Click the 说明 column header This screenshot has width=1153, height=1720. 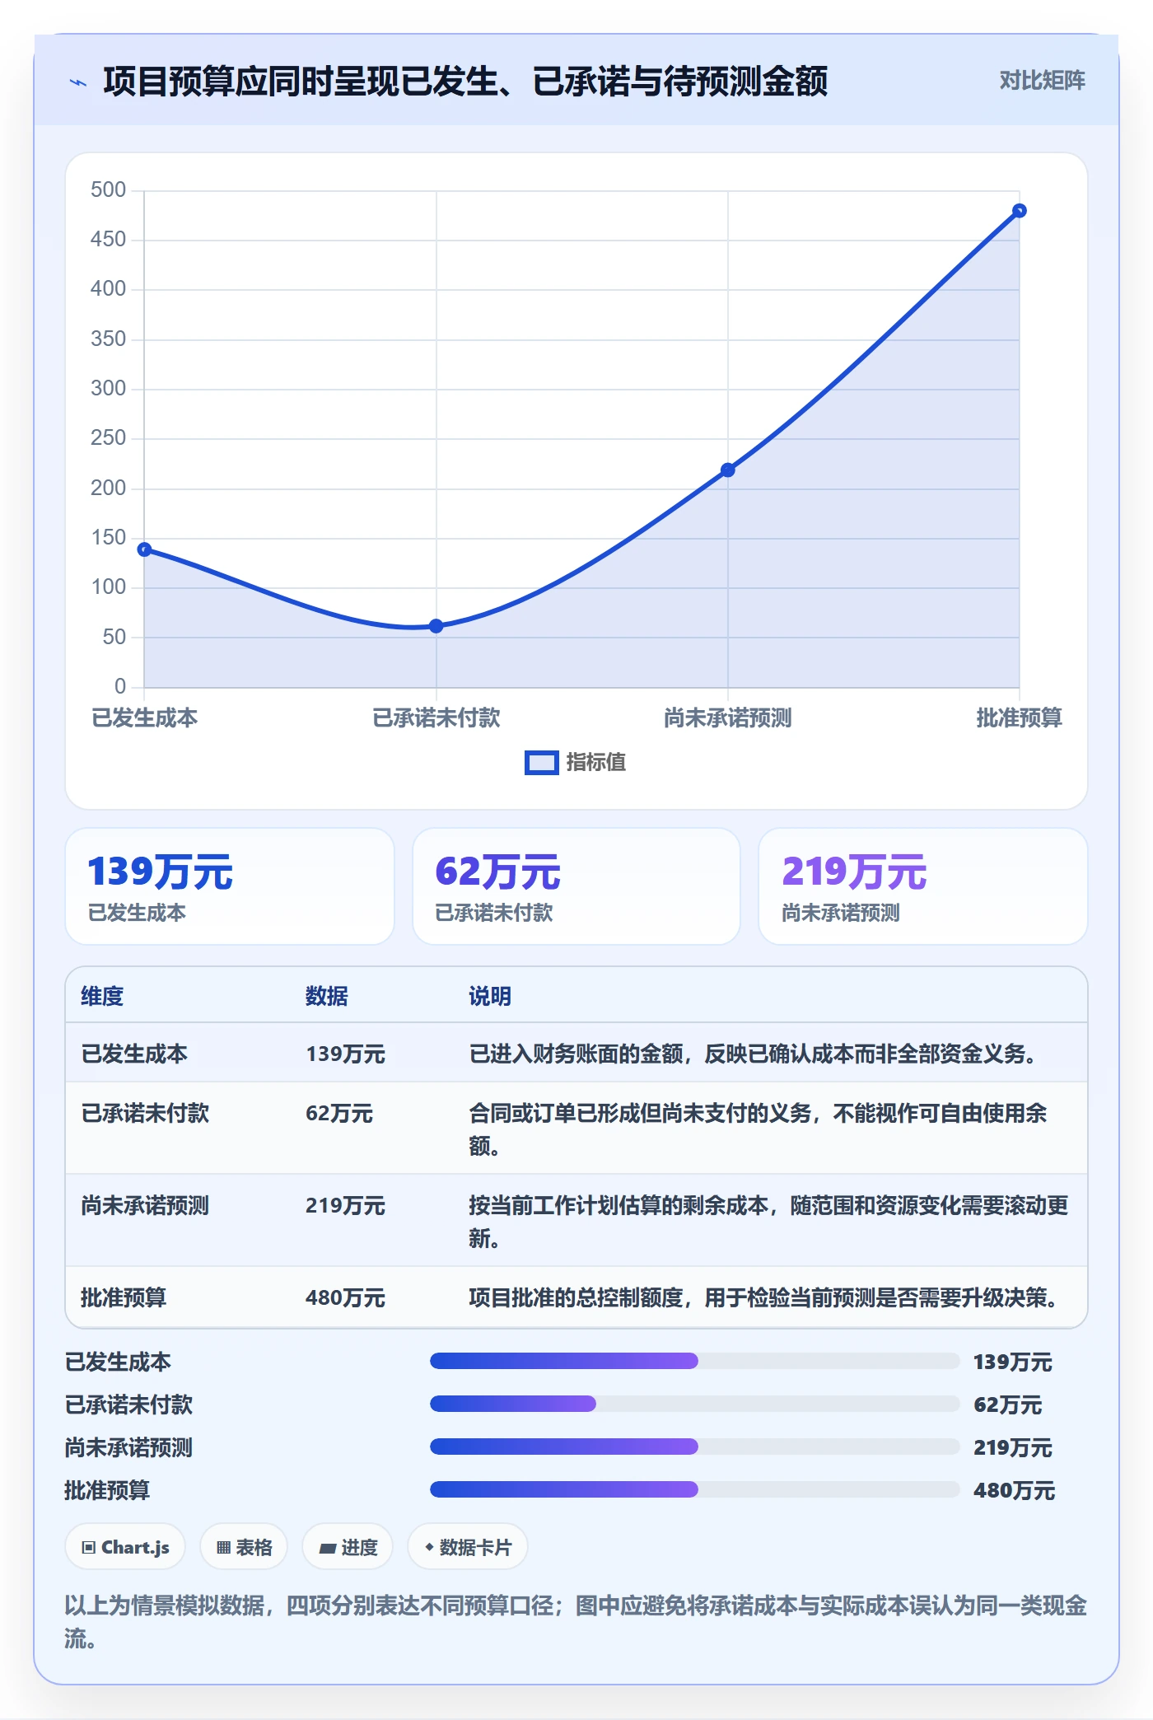(490, 996)
